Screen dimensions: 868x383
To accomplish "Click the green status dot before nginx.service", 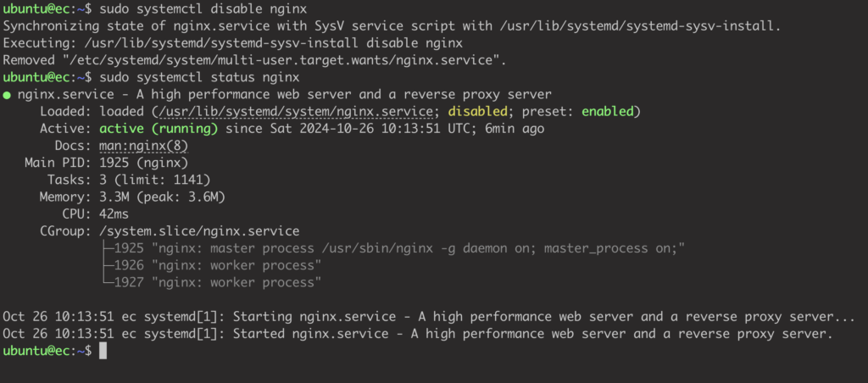I will [7, 95].
